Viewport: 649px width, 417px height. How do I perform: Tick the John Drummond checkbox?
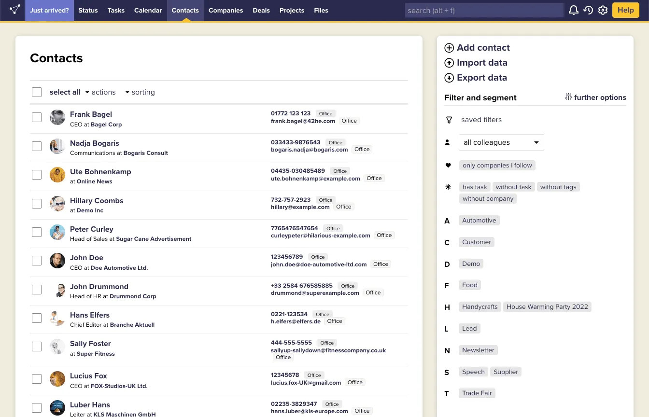pos(37,290)
